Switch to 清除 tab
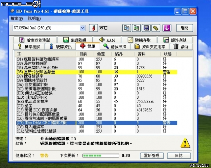 pos(181,47)
